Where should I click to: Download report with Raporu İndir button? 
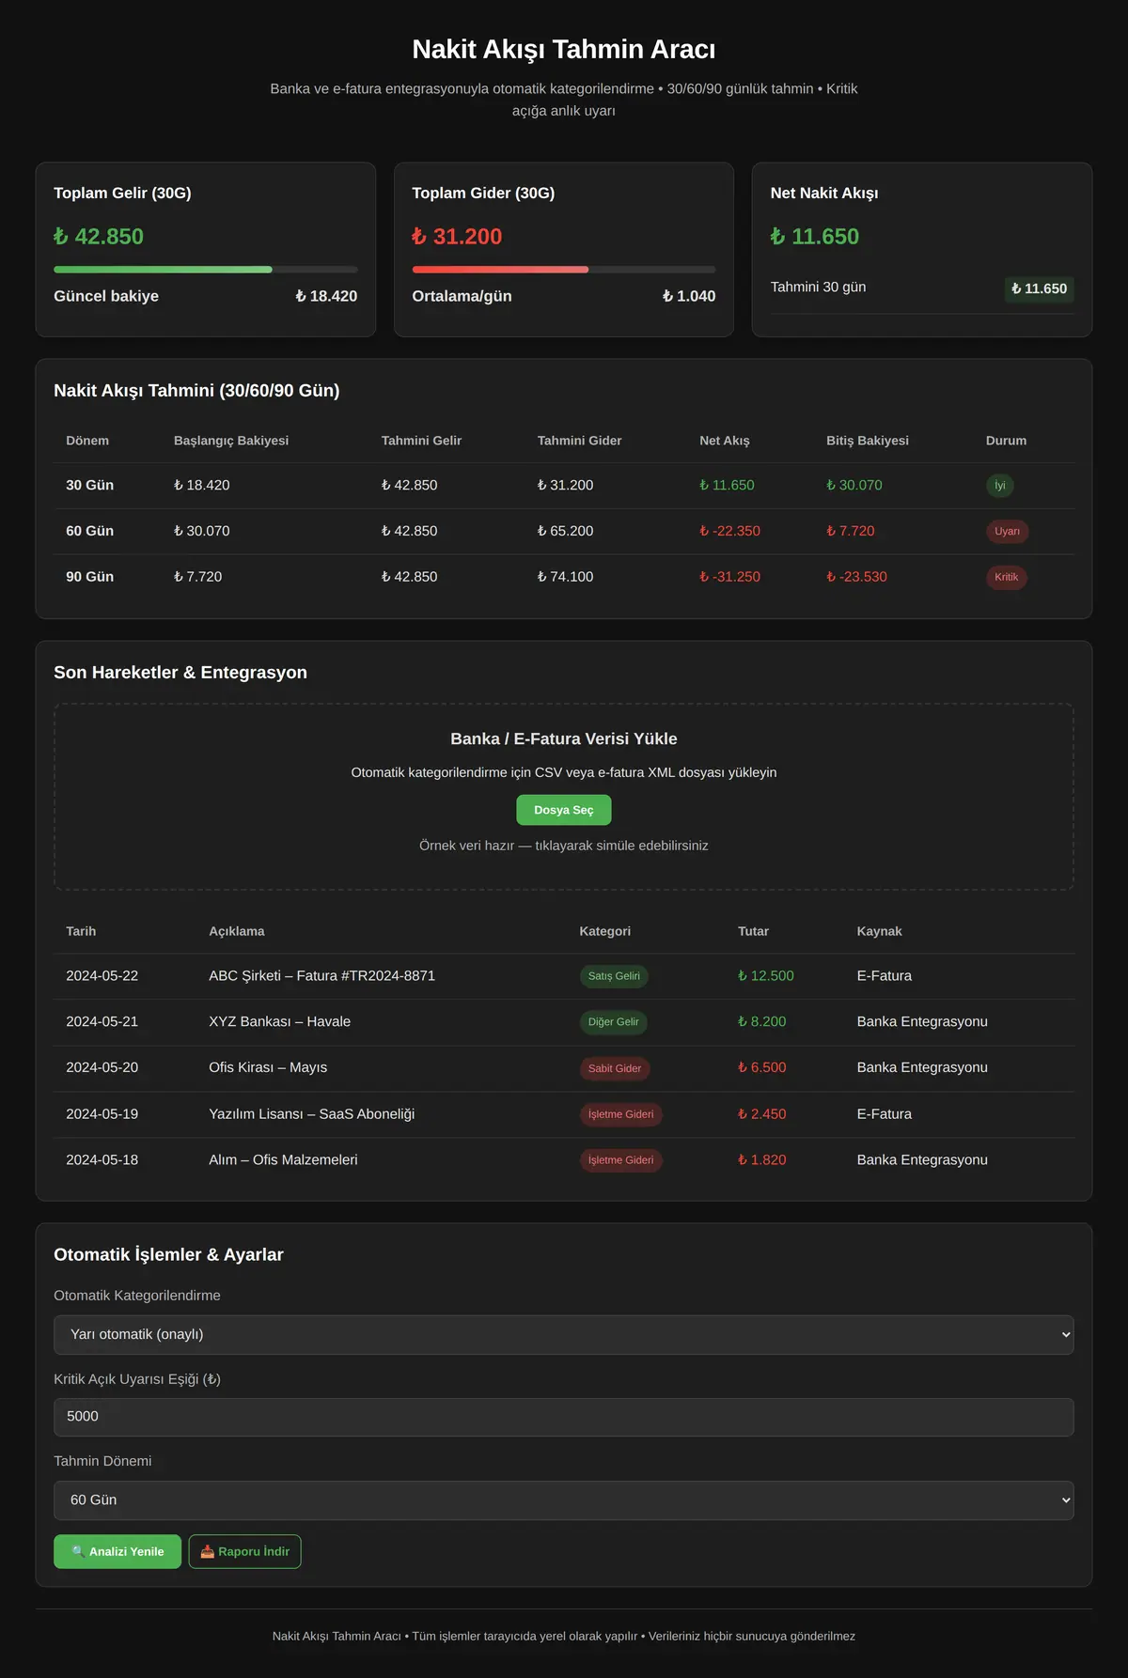click(245, 1551)
